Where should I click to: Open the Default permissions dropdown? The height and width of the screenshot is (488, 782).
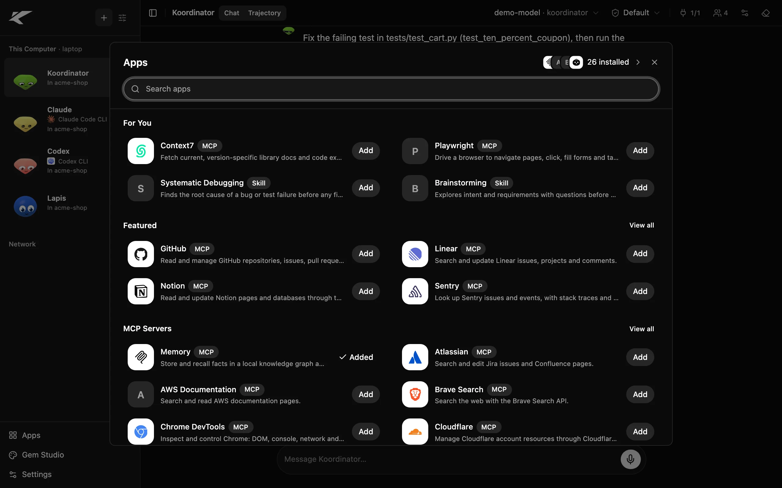(x=636, y=13)
